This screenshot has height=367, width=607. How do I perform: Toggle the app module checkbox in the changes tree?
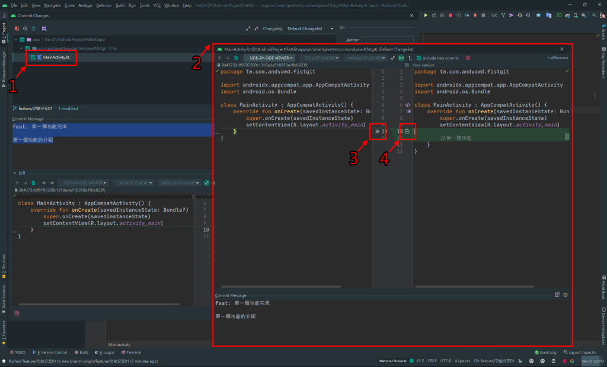23,40
